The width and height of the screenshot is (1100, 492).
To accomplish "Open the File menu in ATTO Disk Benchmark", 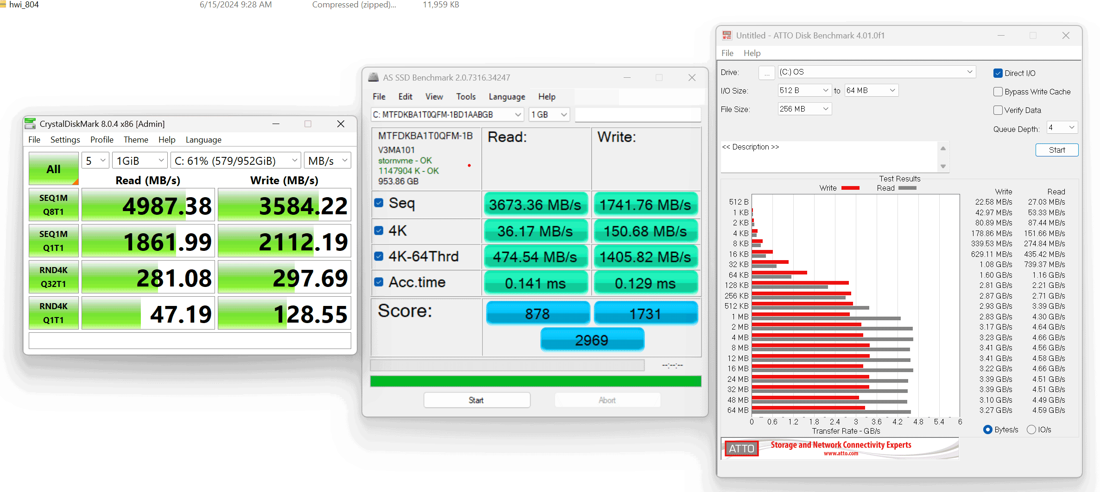I will [x=727, y=53].
